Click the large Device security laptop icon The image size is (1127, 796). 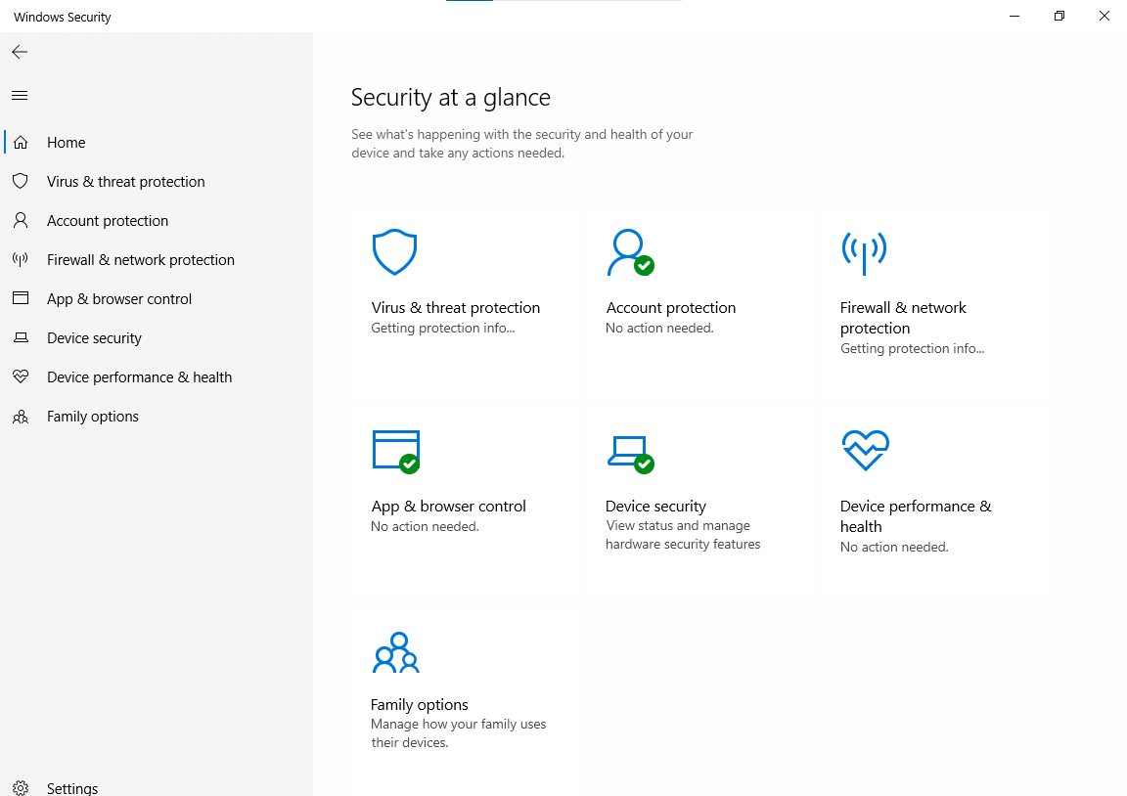(x=630, y=454)
